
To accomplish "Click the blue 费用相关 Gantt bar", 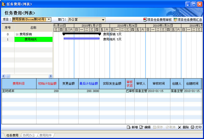I will [81, 39].
